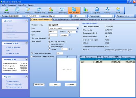The image size is (136, 98).
Task: Open the Счета link under Основные отчеты
Action: tap(8, 50)
